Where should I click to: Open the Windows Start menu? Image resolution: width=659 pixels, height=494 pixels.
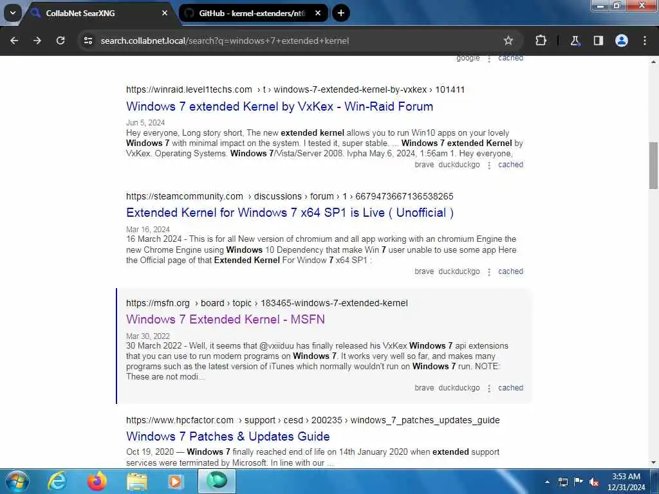[x=17, y=481]
